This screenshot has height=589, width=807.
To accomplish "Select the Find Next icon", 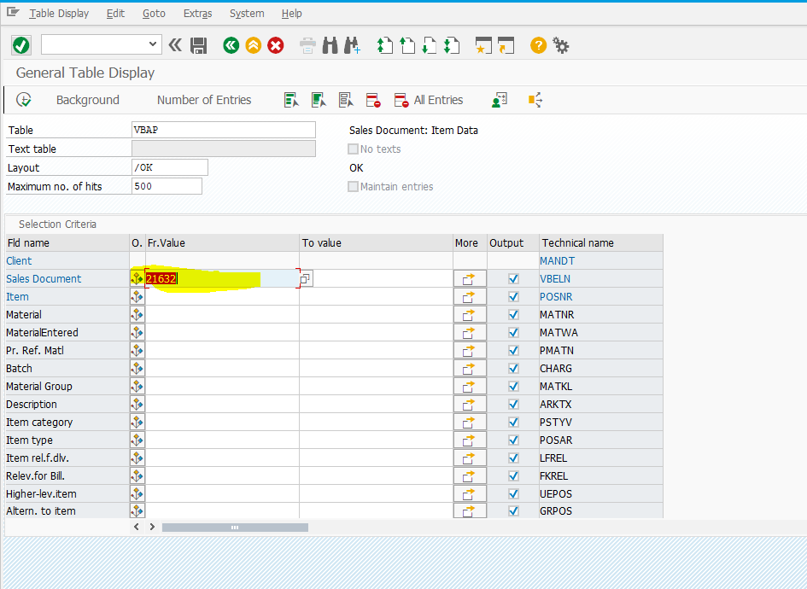I will pos(353,44).
